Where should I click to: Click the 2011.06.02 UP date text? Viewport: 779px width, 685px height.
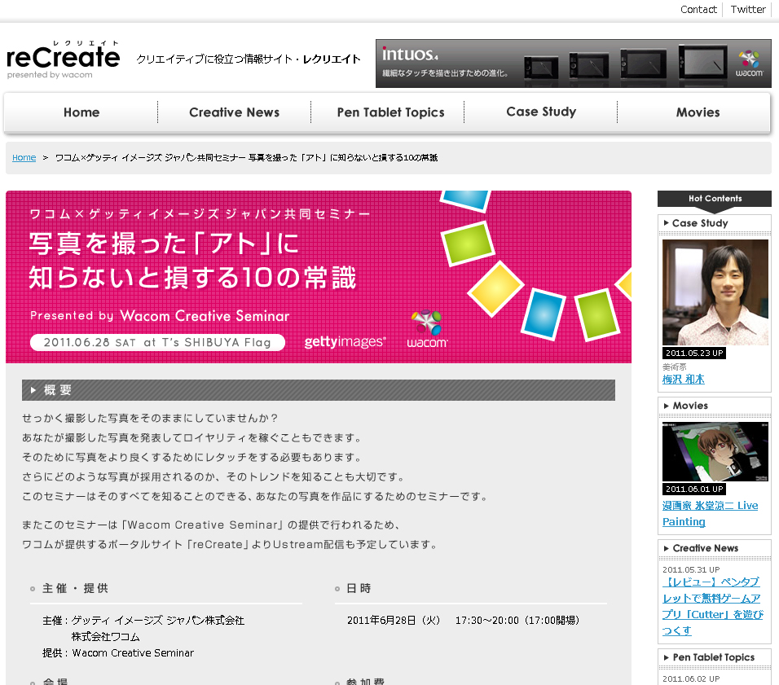[x=690, y=679]
